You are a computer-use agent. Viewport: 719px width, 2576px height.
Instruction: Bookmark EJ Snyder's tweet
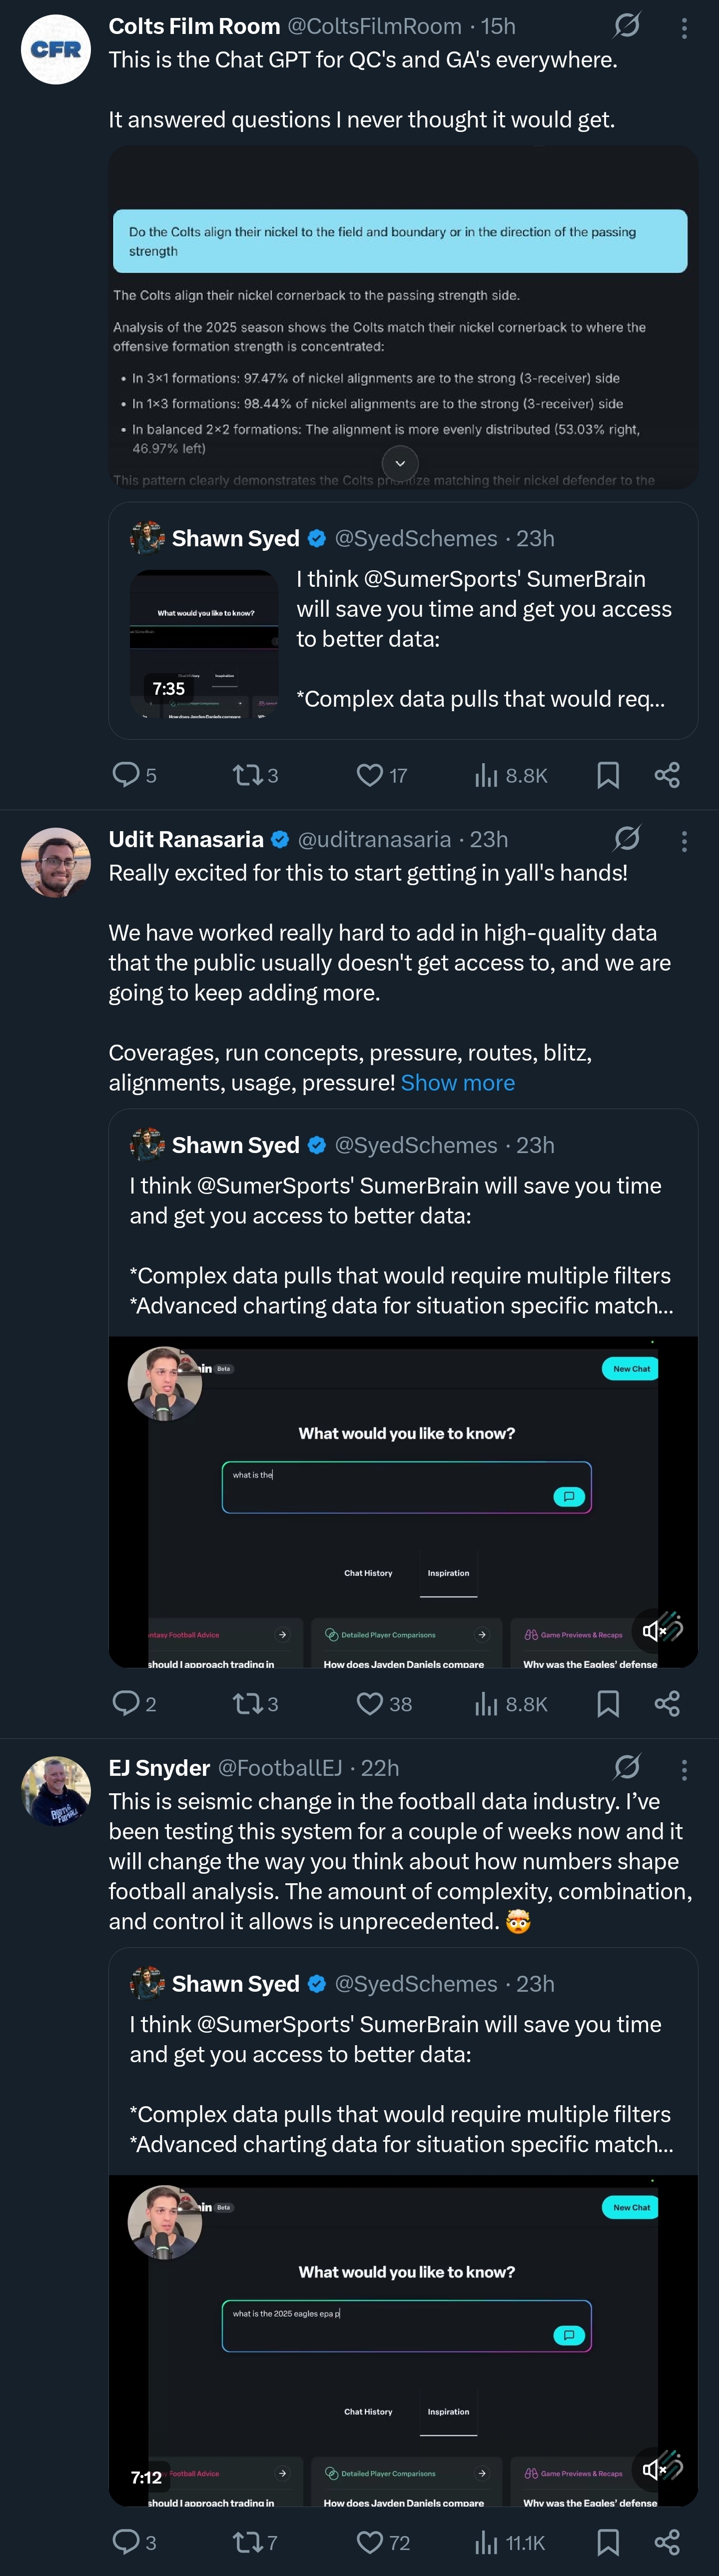tap(608, 2542)
